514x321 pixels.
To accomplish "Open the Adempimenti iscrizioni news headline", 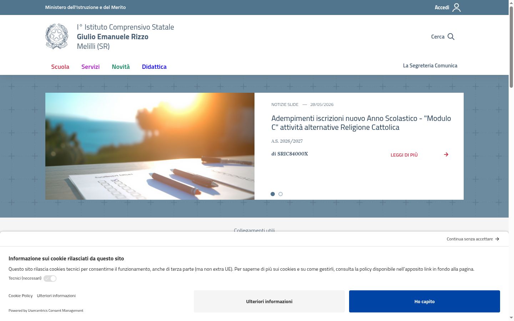I will click(361, 123).
